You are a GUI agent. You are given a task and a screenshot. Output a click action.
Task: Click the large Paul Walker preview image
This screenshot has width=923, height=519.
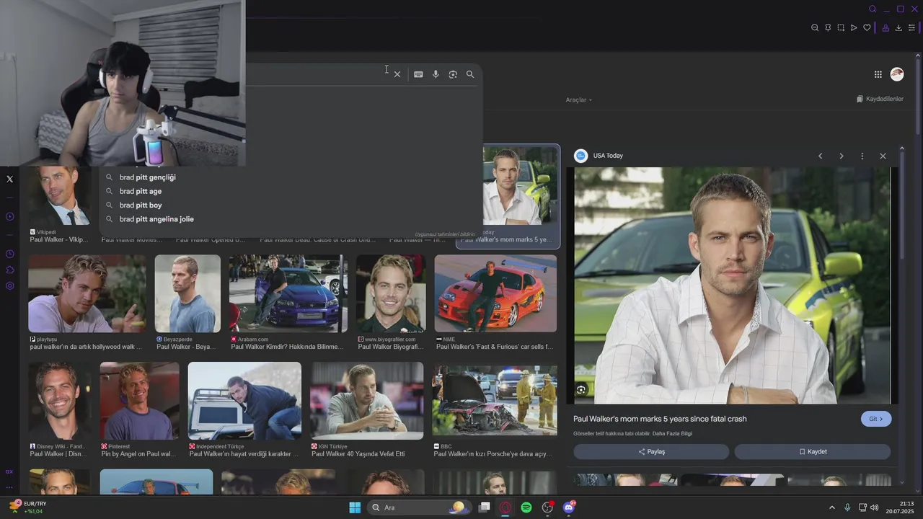pos(732,285)
